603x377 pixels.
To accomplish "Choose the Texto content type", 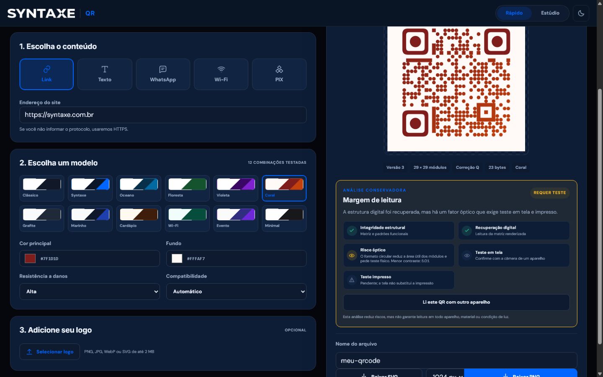I will 105,74.
